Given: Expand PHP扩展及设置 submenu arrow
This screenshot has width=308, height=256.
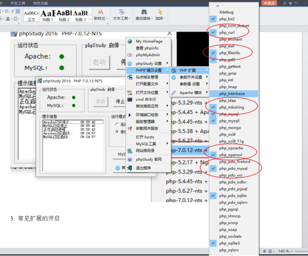Looking at the screenshot, I should [x=167, y=70].
